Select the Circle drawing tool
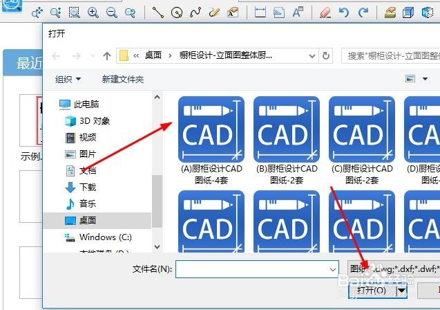 pyautogui.click(x=177, y=12)
